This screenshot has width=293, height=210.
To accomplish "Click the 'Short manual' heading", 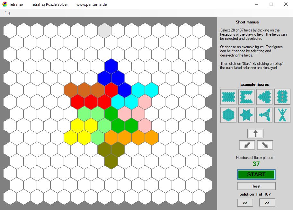I will pos(248,22).
